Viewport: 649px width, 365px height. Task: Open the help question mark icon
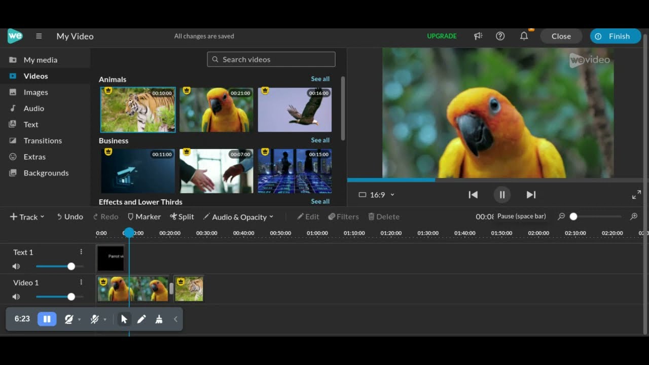point(500,36)
